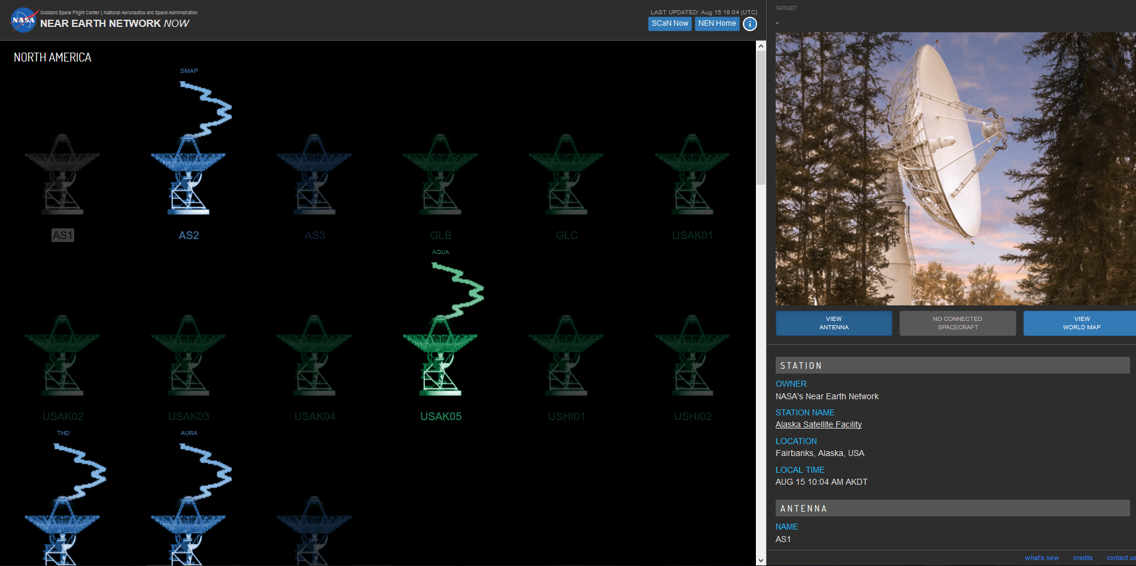1136x566 pixels.
Task: Click the AS2 label
Action: (189, 235)
